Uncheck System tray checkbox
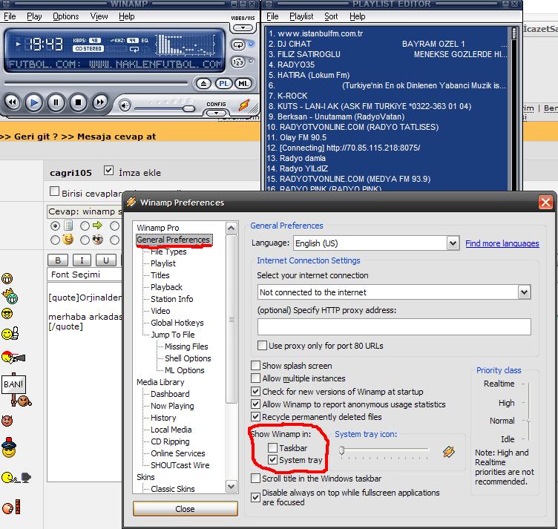558x529 pixels. click(x=272, y=459)
